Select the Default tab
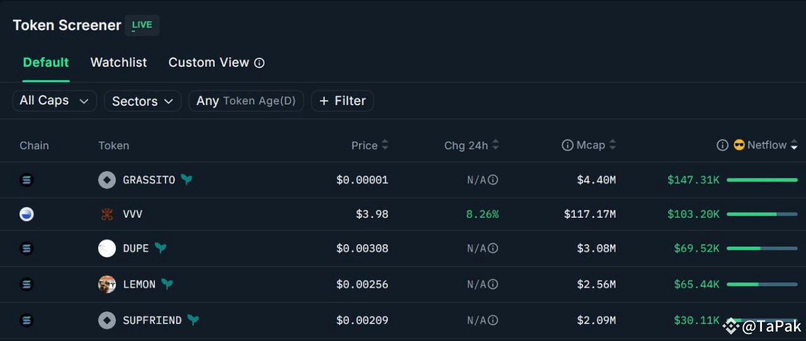The width and height of the screenshot is (806, 341). coord(46,63)
